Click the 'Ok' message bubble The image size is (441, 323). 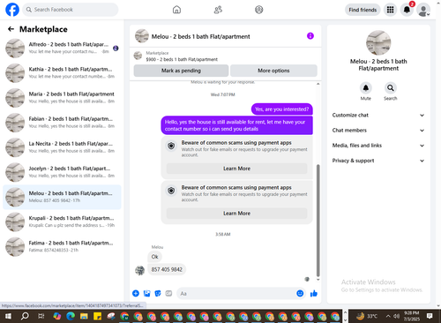(x=155, y=257)
